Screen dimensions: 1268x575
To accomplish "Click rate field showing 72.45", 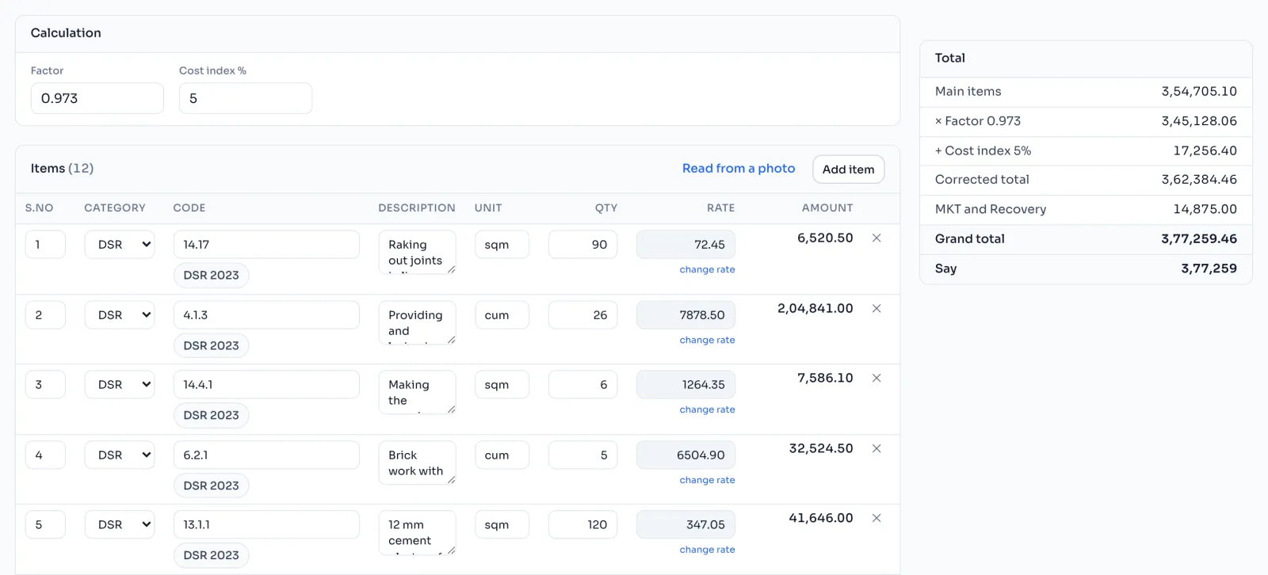I will (686, 245).
